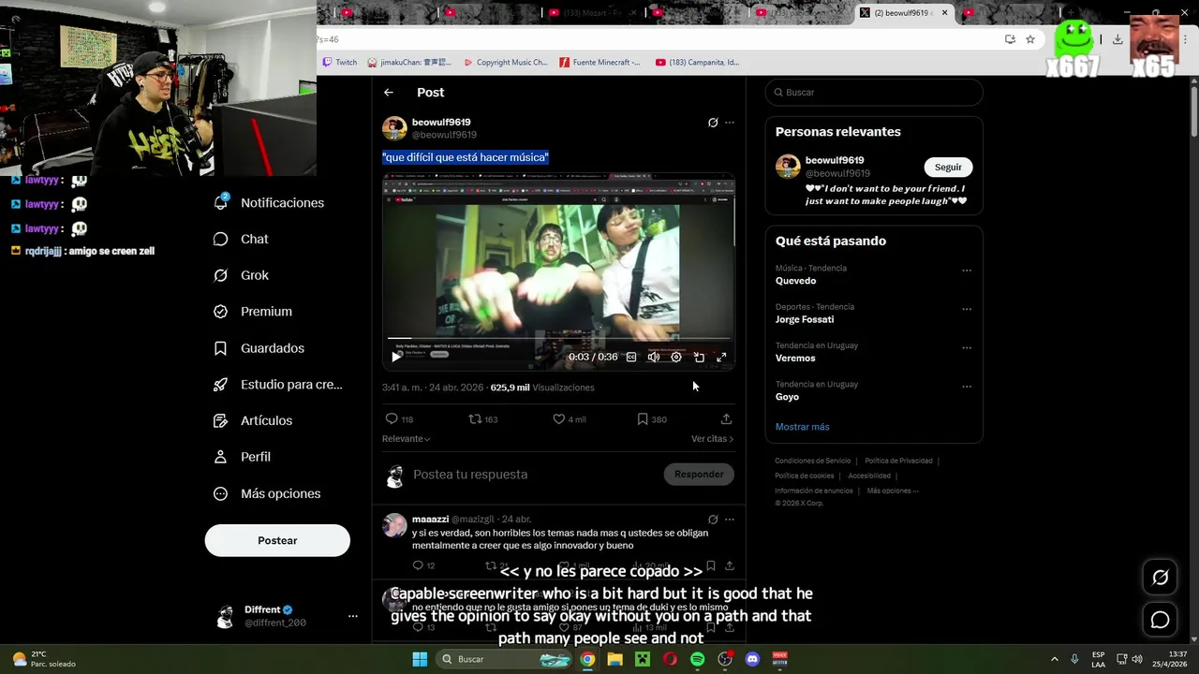The width and height of the screenshot is (1199, 674).
Task: Open options for Goyo trend
Action: tap(967, 386)
